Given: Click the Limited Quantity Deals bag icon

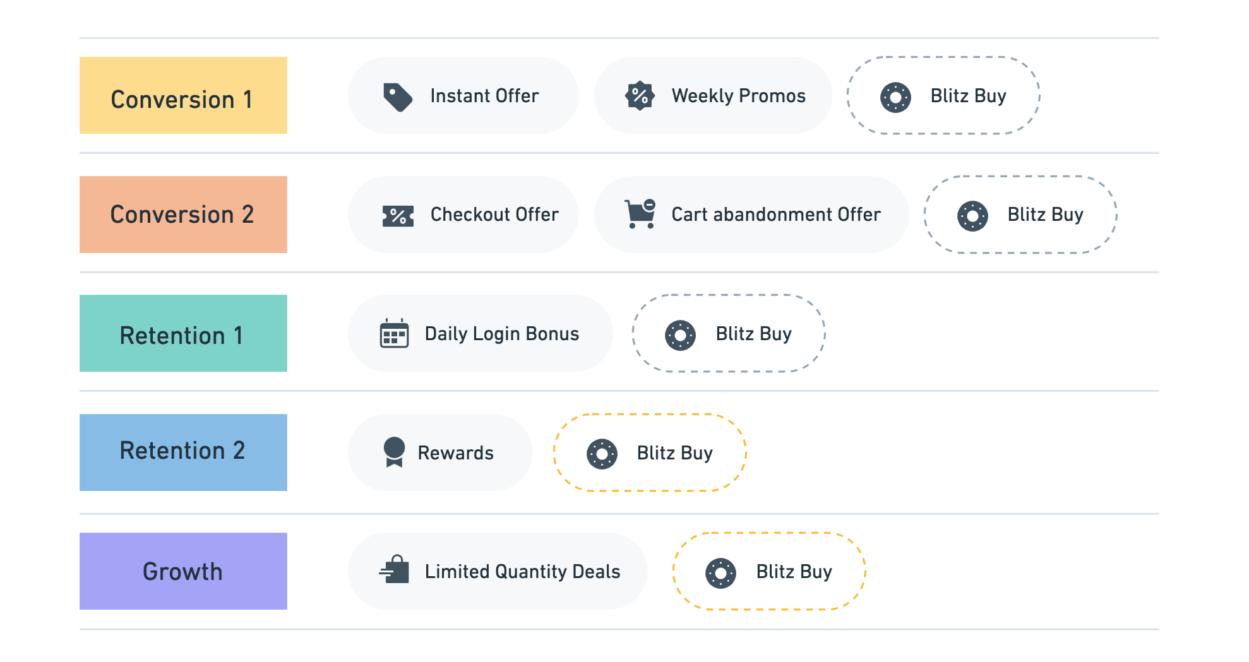Looking at the screenshot, I should (395, 569).
